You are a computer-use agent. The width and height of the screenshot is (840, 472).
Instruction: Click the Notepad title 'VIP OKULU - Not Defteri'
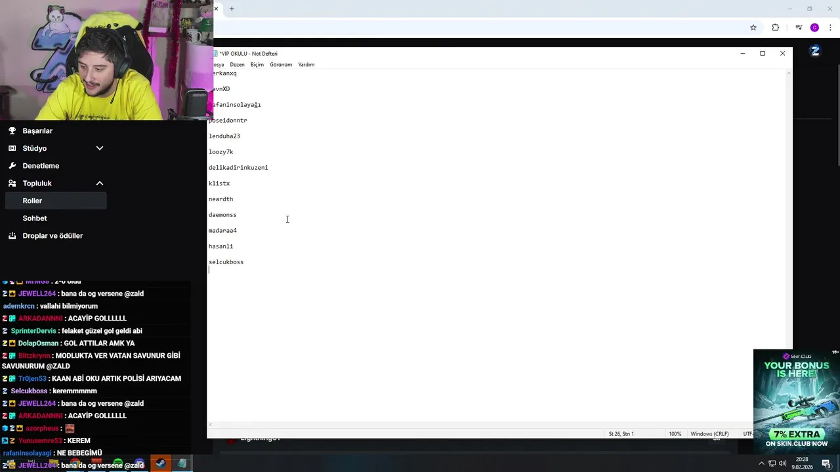point(248,54)
